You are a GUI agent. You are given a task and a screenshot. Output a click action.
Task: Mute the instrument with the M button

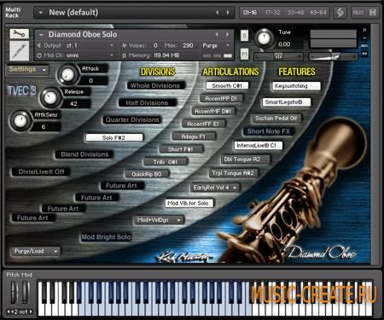[244, 54]
